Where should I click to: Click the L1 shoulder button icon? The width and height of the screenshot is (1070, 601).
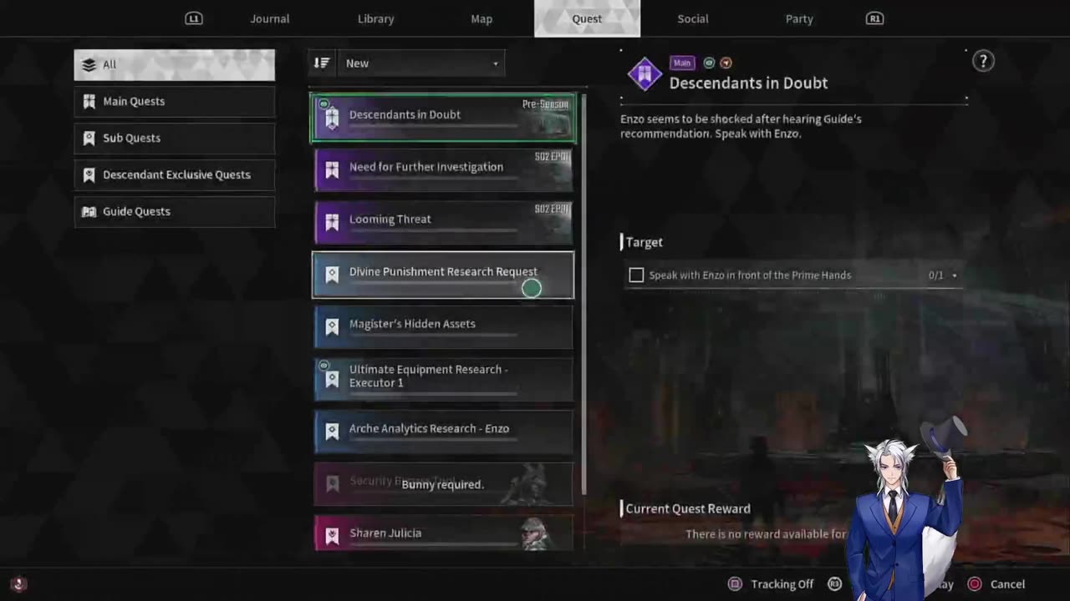coord(194,18)
